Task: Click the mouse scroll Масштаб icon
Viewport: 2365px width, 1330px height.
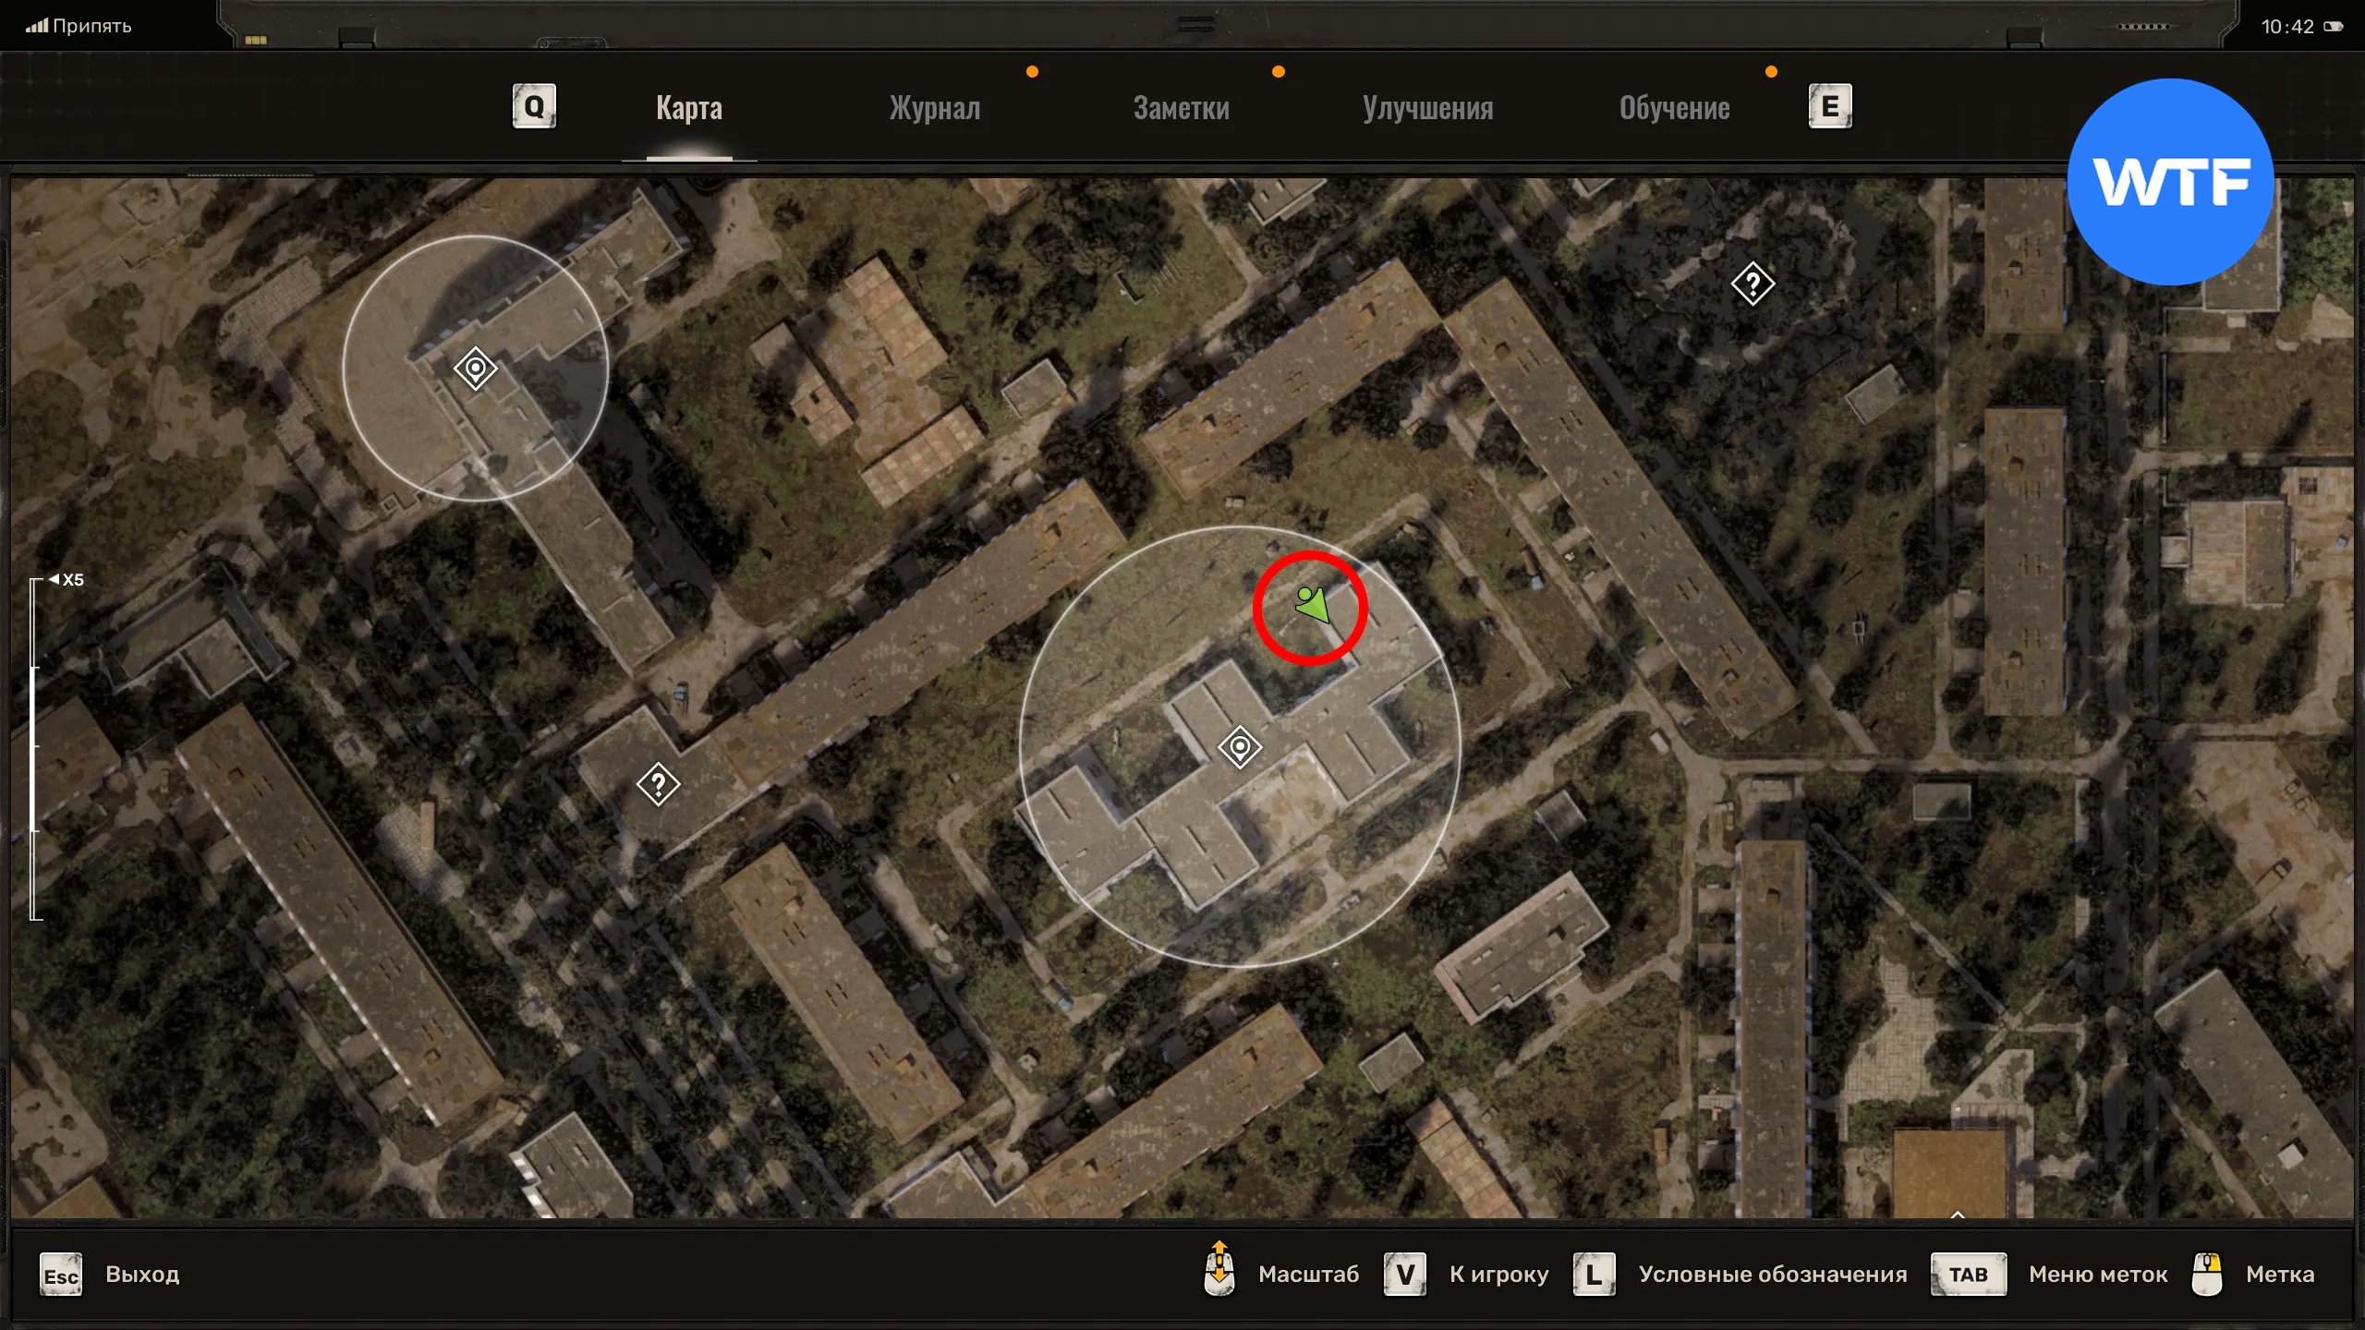Action: click(1219, 1270)
